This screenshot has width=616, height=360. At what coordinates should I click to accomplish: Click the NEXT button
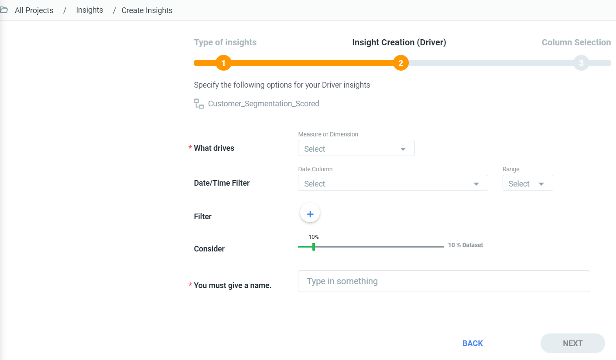573,343
